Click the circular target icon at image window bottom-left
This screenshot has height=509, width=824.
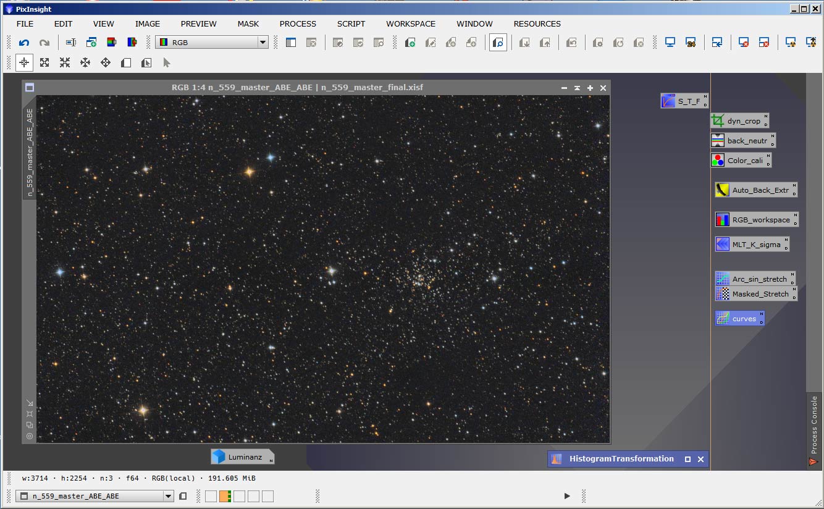click(x=30, y=435)
